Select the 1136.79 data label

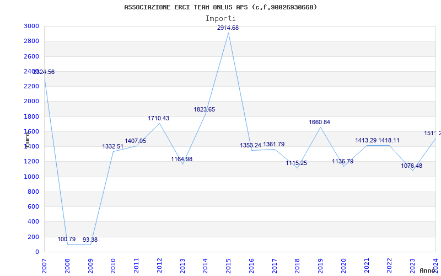342,161
